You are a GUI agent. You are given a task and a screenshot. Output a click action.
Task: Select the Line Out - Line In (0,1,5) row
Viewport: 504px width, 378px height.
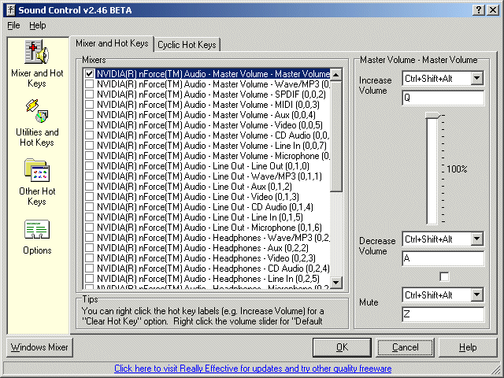pos(207,217)
